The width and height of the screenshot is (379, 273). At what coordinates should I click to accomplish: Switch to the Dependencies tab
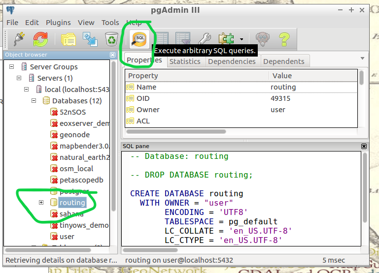point(232,61)
